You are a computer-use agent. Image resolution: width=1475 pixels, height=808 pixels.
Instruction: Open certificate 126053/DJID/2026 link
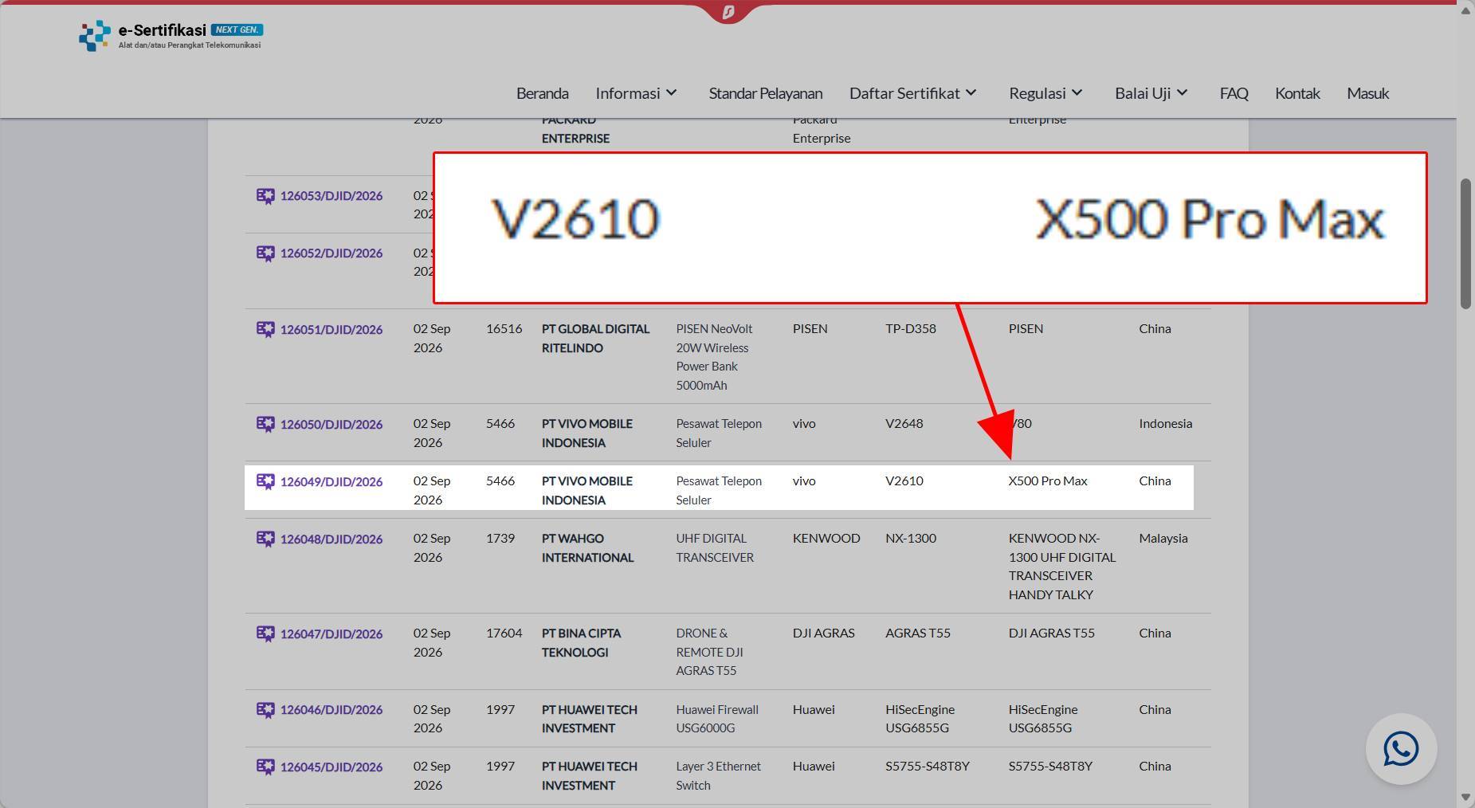[331, 196]
